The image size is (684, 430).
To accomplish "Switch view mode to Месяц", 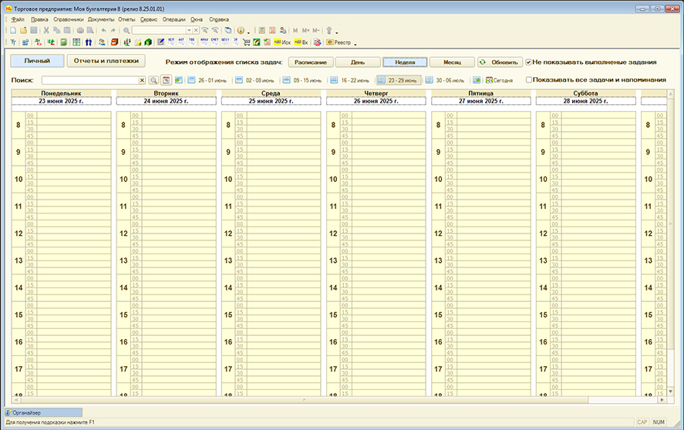I will [451, 62].
